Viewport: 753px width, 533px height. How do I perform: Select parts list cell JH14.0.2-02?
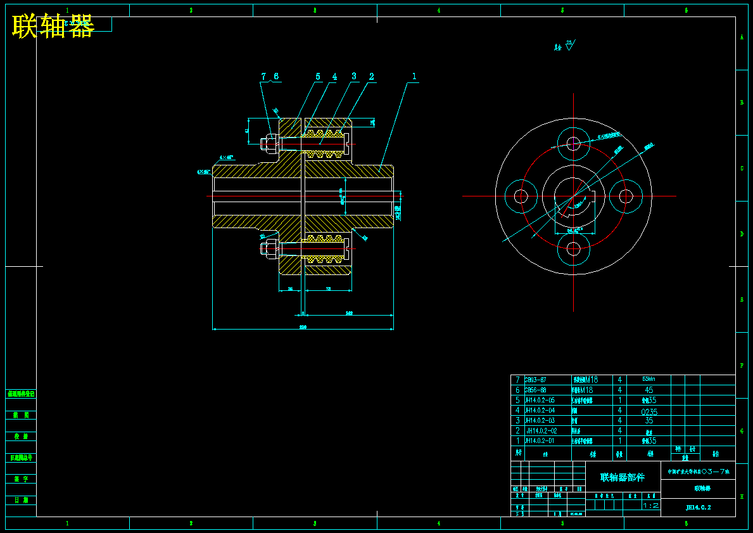point(541,430)
